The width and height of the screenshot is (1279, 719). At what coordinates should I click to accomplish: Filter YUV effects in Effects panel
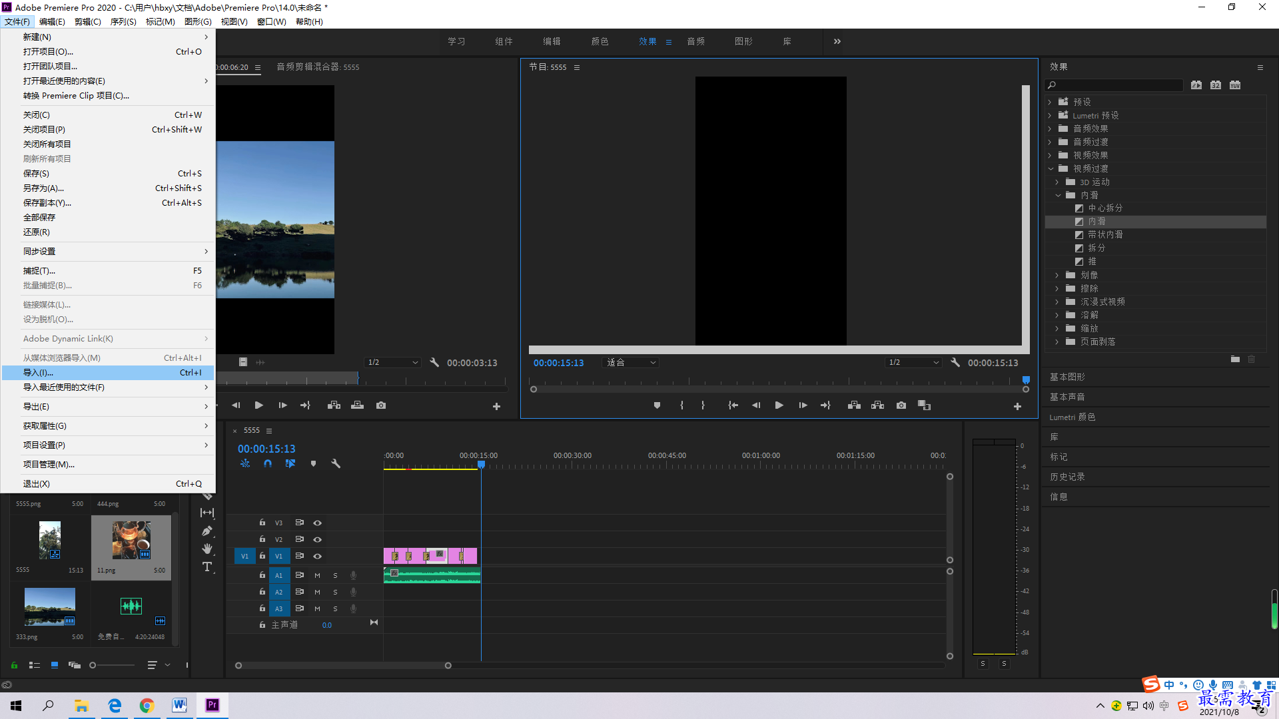pyautogui.click(x=1235, y=85)
